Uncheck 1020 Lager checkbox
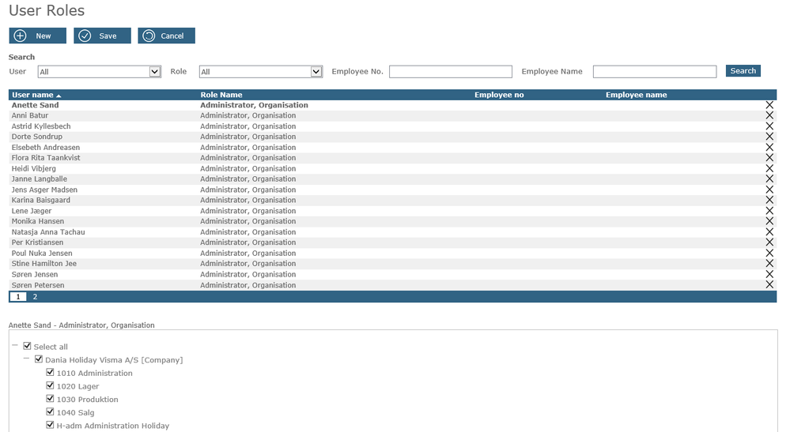 (50, 385)
